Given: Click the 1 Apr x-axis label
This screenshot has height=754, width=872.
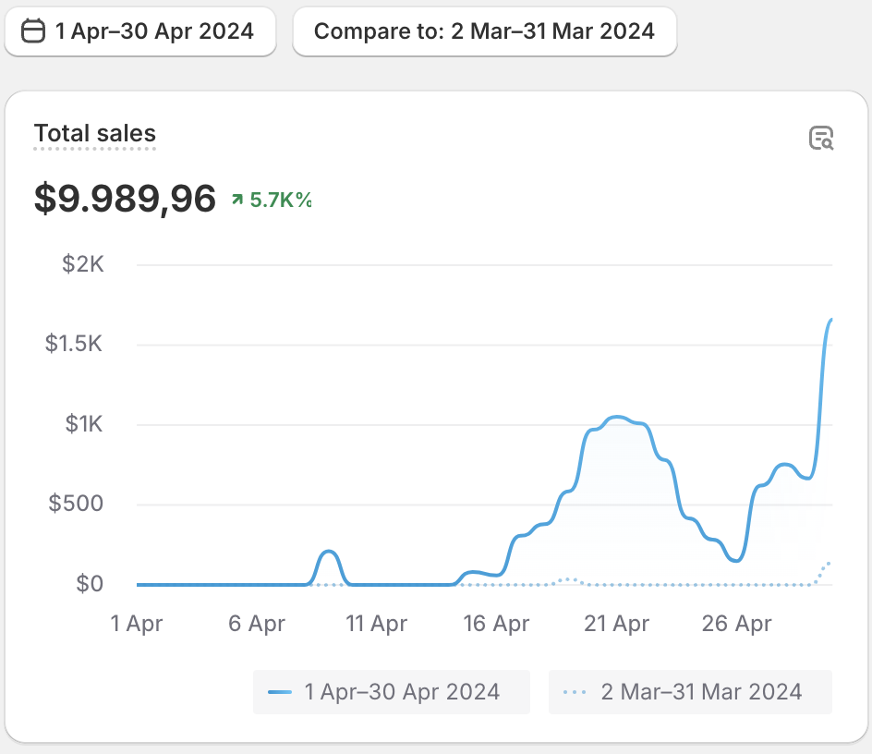Looking at the screenshot, I should pyautogui.click(x=137, y=624).
